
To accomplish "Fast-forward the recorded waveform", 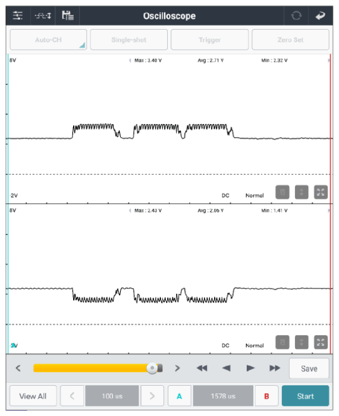I will [x=274, y=368].
